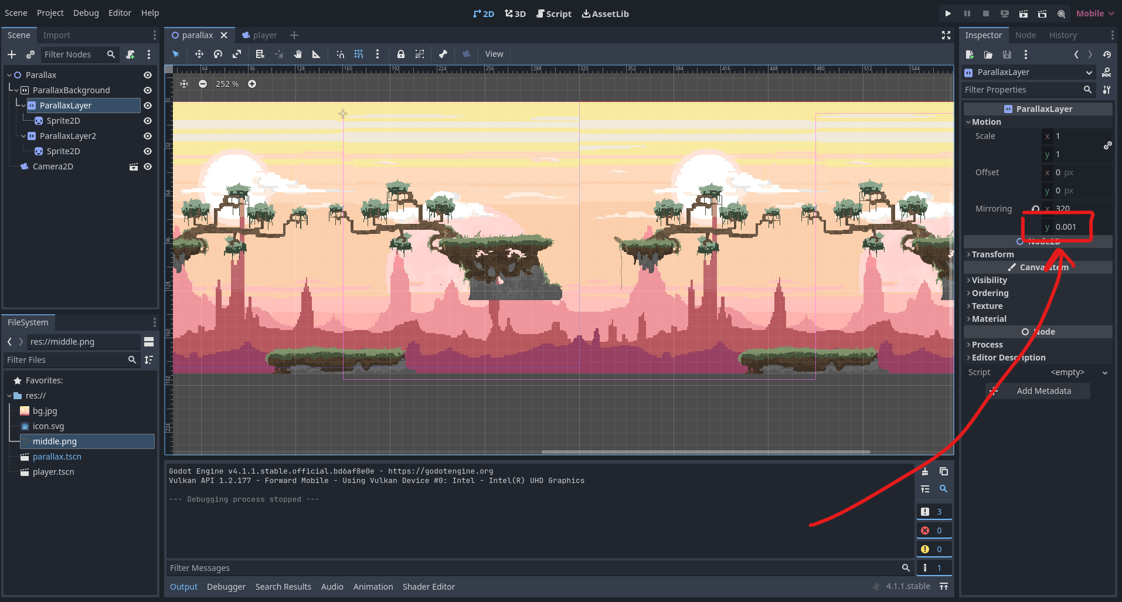The width and height of the screenshot is (1122, 602).
Task: Switch to the Scale tool
Action: point(237,54)
